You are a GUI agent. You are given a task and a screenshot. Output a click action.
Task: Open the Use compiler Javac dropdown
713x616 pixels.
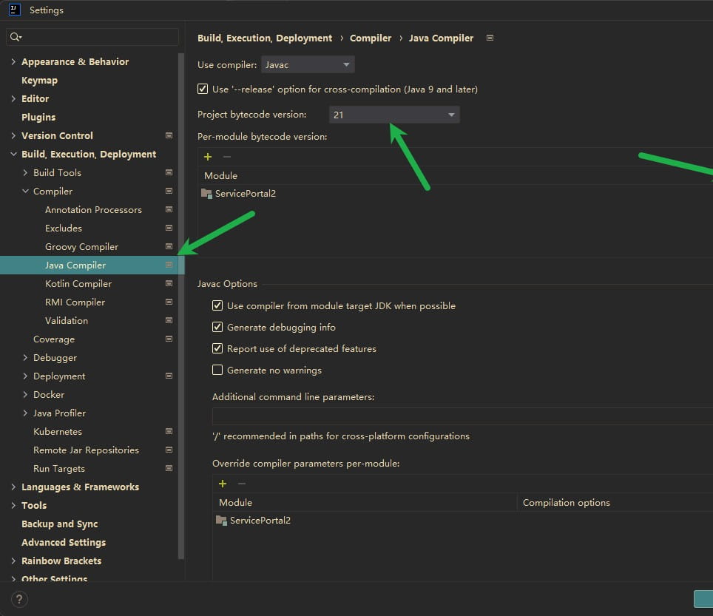coord(308,65)
